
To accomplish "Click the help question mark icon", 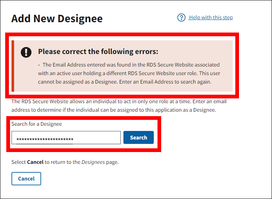I will (x=181, y=18).
